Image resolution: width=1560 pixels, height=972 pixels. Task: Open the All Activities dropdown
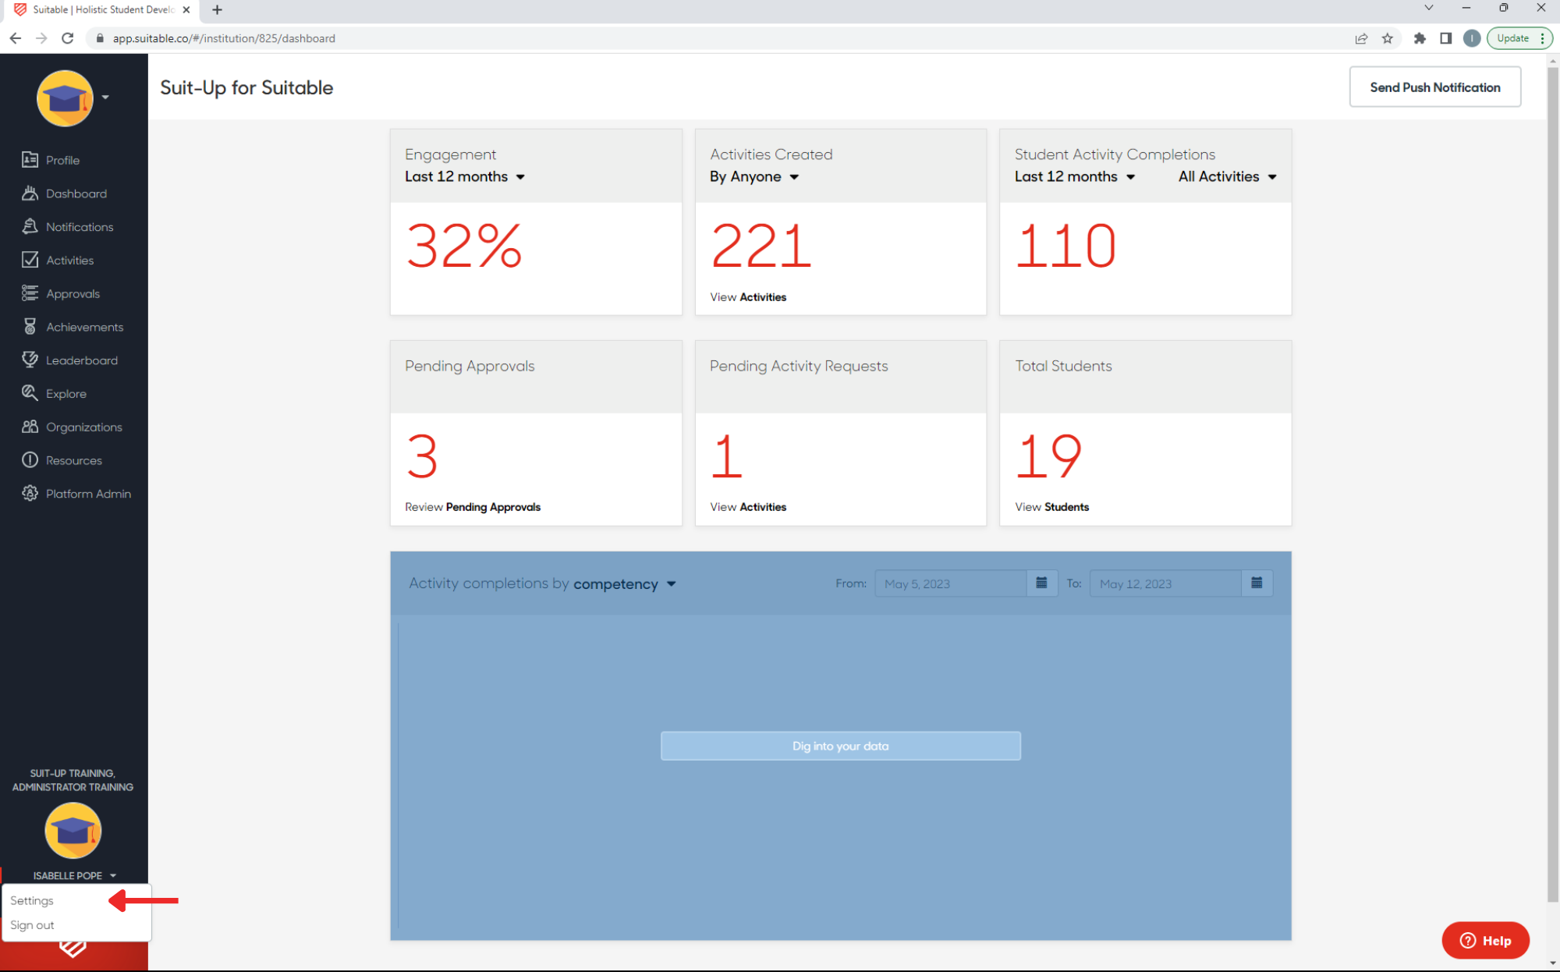click(x=1228, y=176)
